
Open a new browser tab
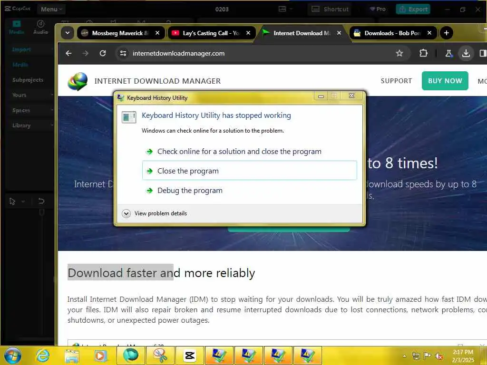coord(446,33)
